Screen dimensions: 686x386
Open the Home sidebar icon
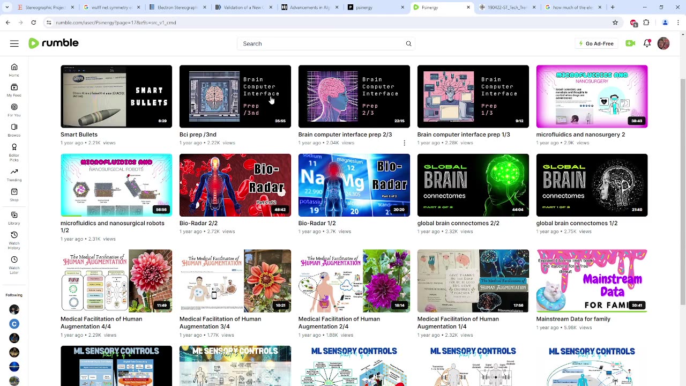[x=14, y=70]
